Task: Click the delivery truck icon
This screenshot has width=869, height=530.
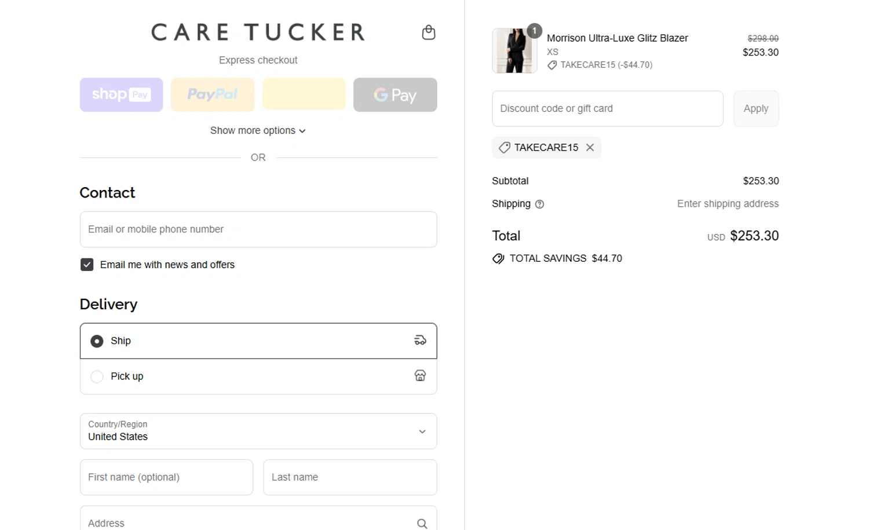Action: click(420, 340)
